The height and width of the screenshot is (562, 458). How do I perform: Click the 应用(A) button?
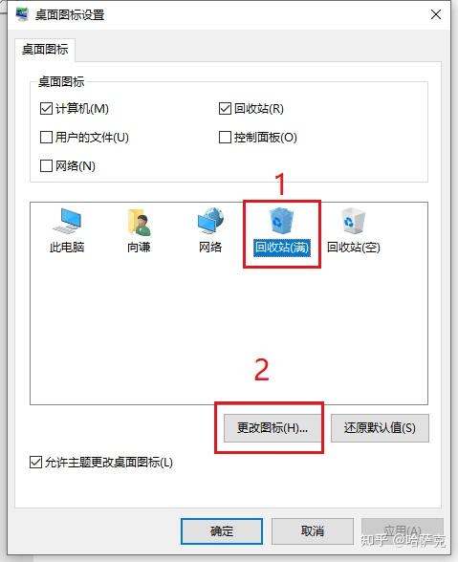click(403, 531)
